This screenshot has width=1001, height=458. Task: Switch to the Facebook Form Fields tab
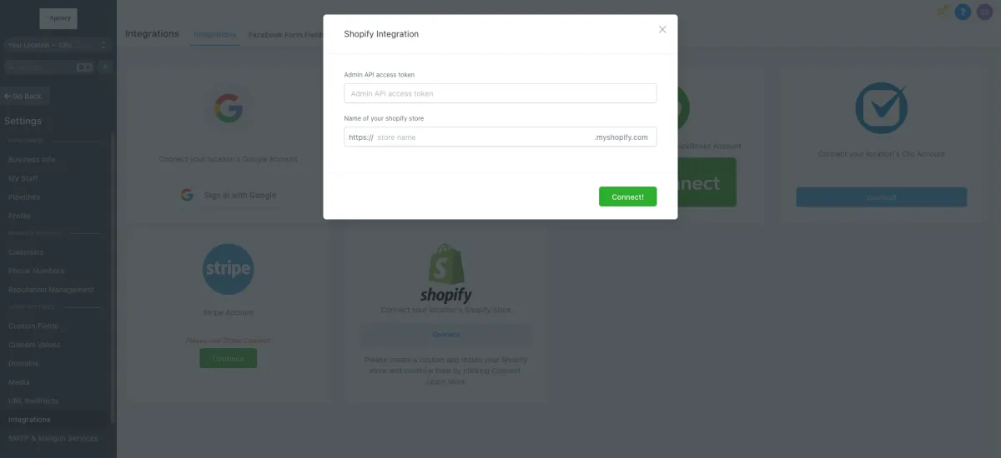(285, 35)
